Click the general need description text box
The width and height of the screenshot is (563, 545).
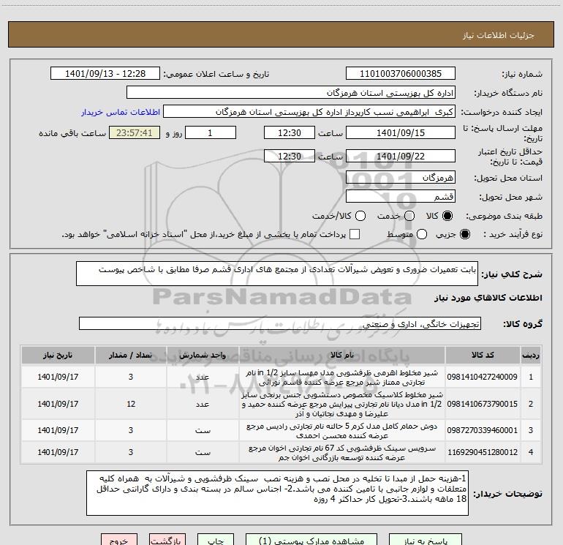[x=277, y=274]
